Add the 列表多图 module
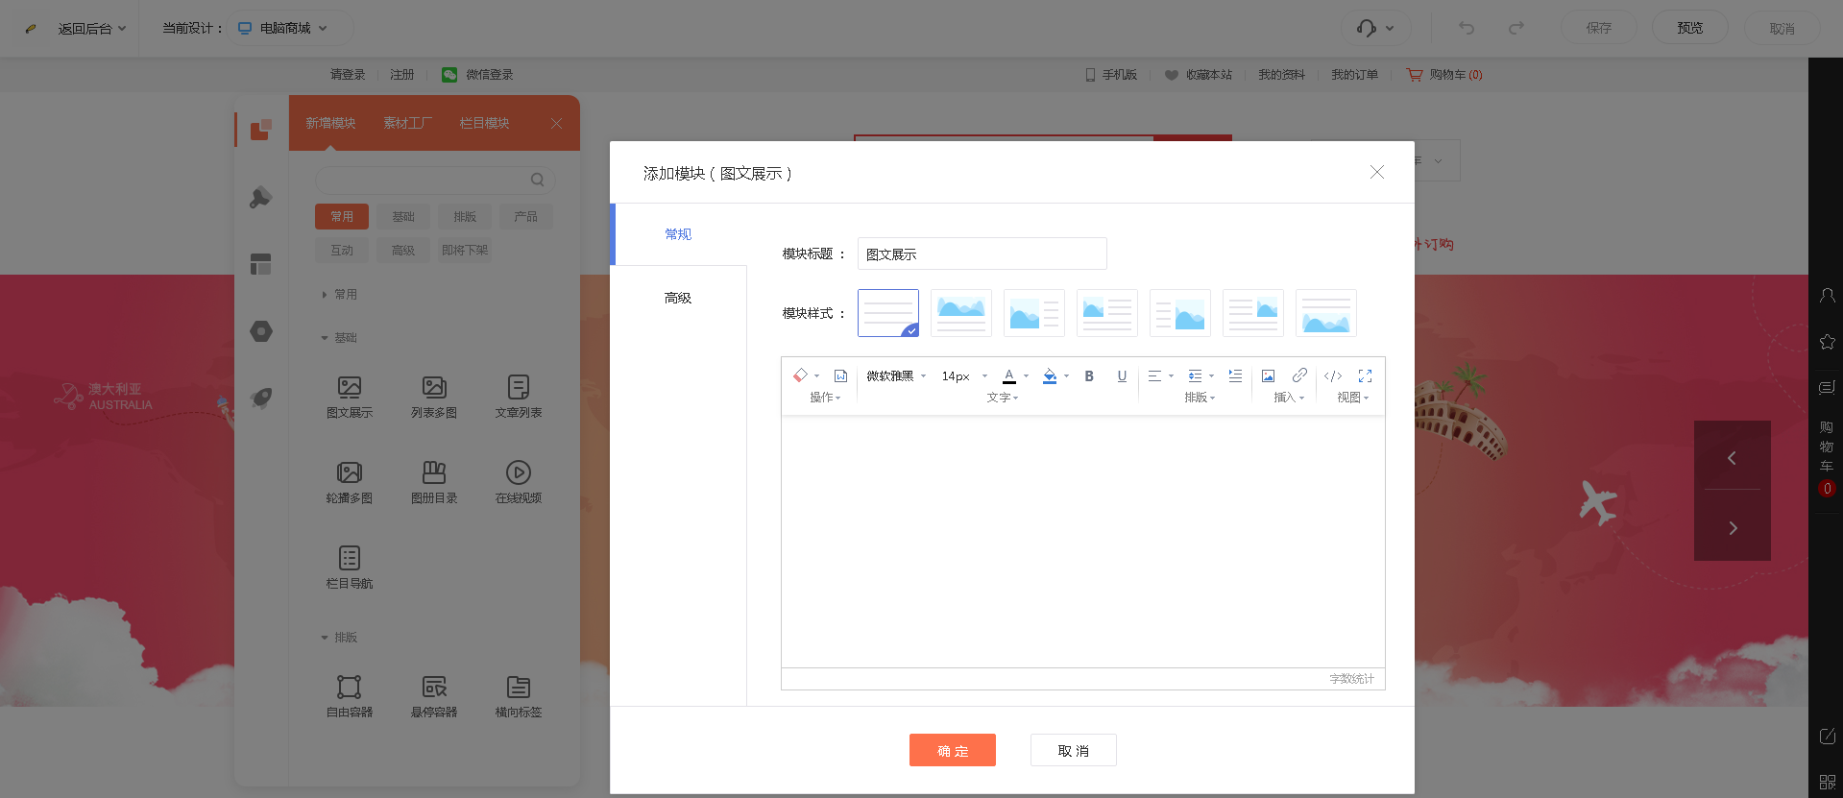The width and height of the screenshot is (1843, 798). (x=434, y=397)
